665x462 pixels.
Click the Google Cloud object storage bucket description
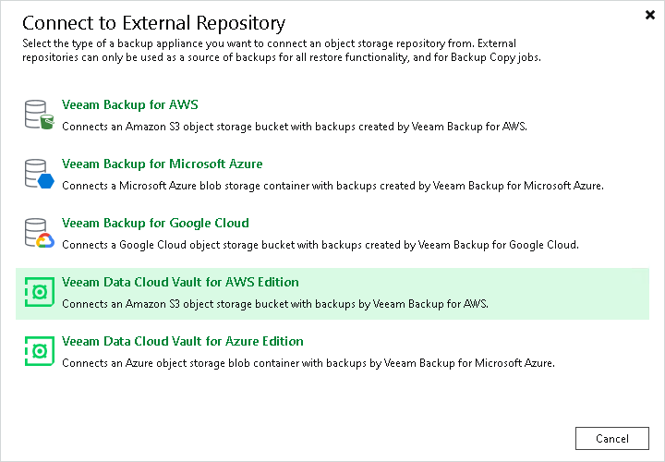320,245
